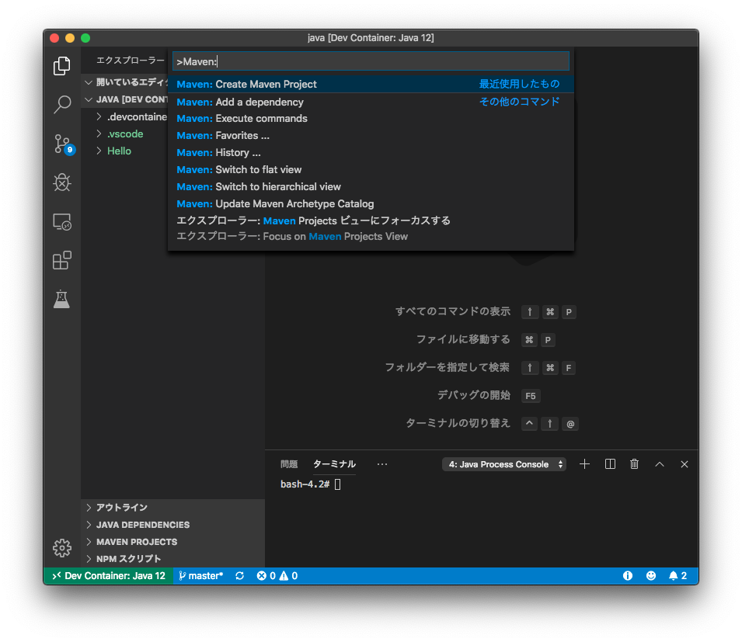Open the Manage gear icon

click(62, 548)
